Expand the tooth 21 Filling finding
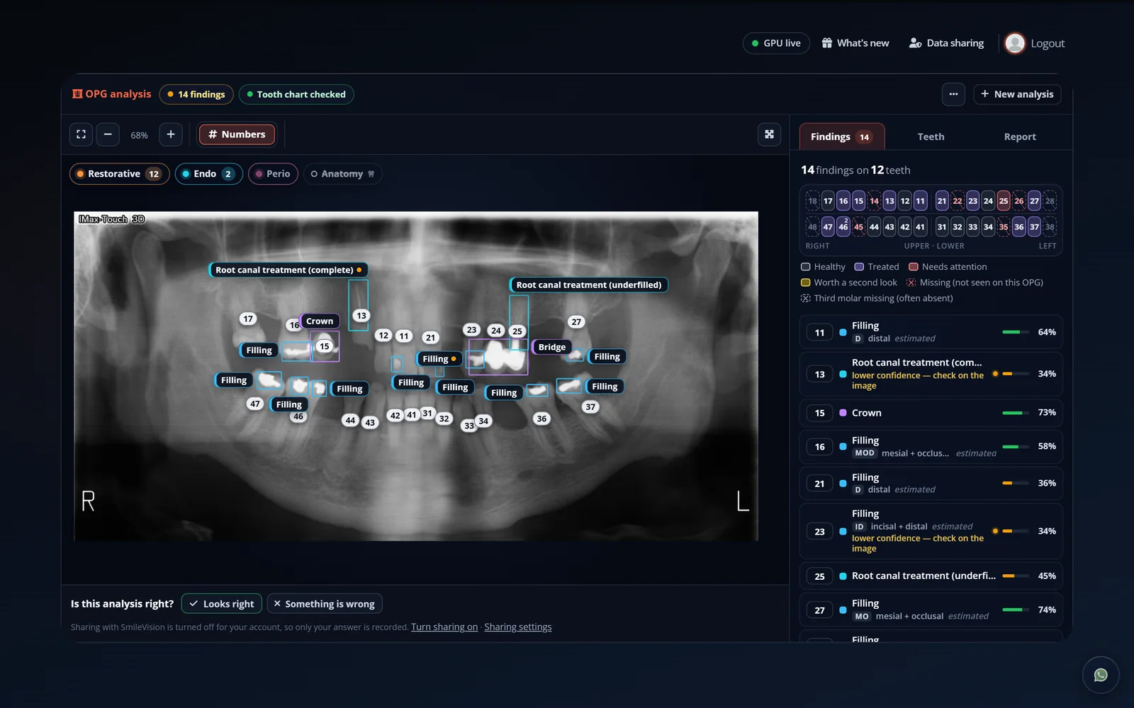 [x=931, y=484]
